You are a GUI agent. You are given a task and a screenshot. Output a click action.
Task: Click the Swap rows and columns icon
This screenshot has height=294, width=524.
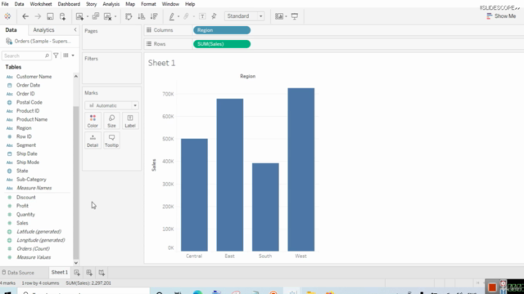tap(129, 16)
